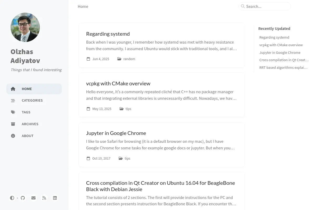This screenshot has width=315, height=210.
Task: Focus the Search input field
Action: pyautogui.click(x=265, y=6)
